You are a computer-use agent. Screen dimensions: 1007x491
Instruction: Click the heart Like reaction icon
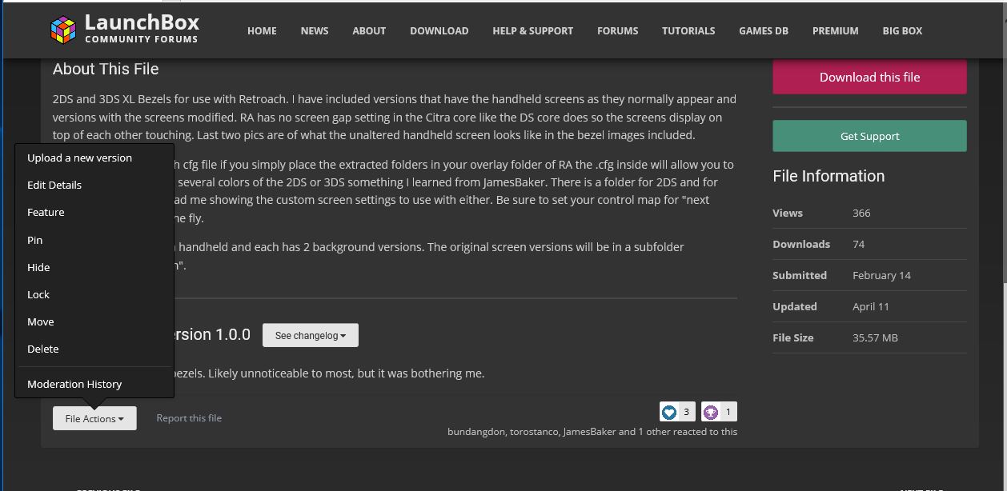tap(669, 412)
